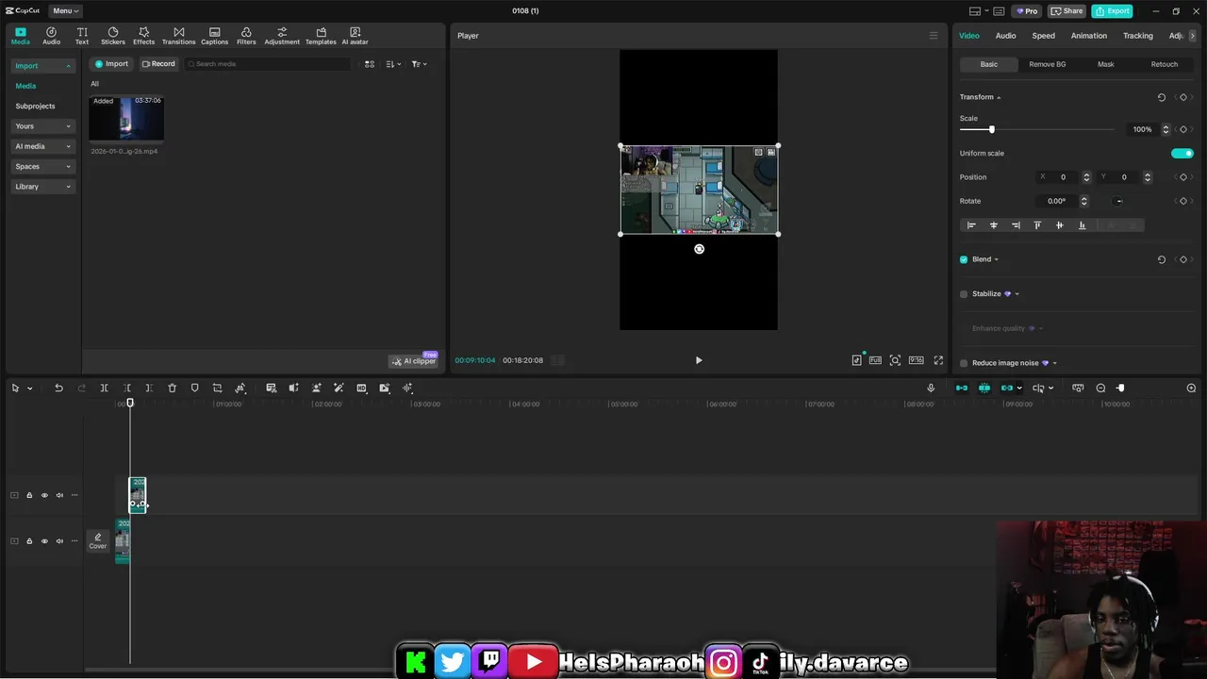This screenshot has width=1207, height=679.
Task: Click the Pro upgrade button
Action: coord(1027,11)
